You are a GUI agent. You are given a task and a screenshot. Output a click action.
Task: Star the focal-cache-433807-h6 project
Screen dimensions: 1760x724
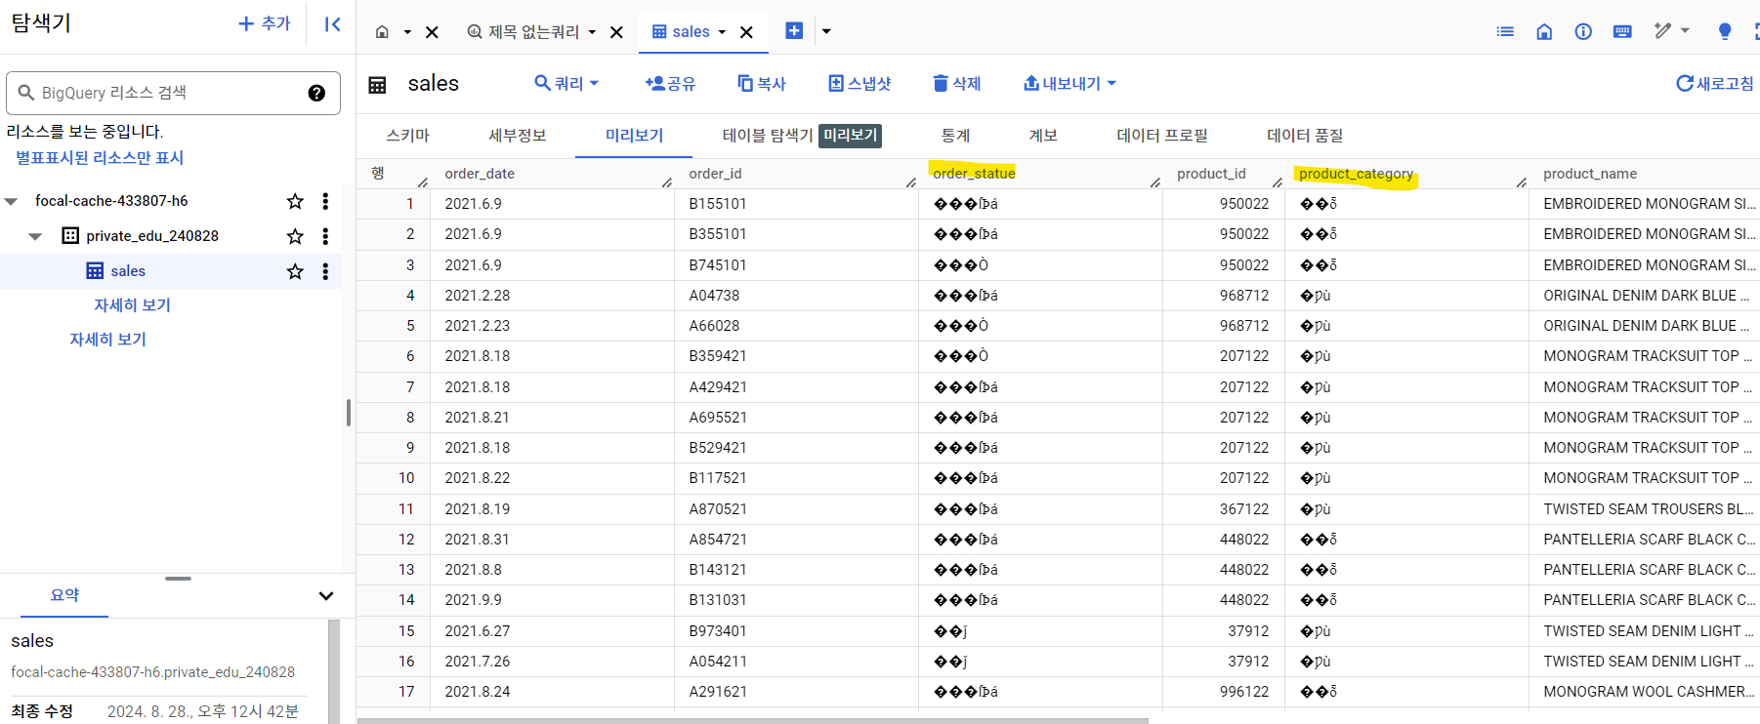(295, 201)
